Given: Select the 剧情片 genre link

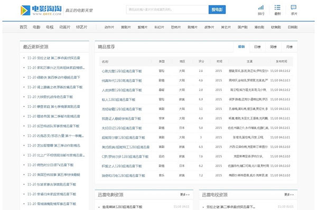Looking at the screenshot, I should [192, 27].
